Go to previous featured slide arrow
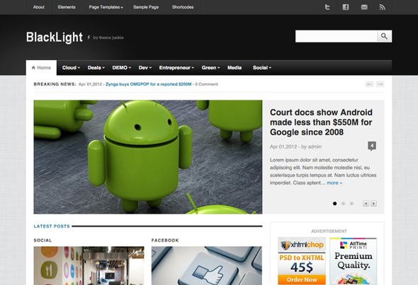418x285 pixels. (x=366, y=204)
